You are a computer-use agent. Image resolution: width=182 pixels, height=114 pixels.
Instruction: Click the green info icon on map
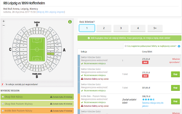(x=70, y=22)
